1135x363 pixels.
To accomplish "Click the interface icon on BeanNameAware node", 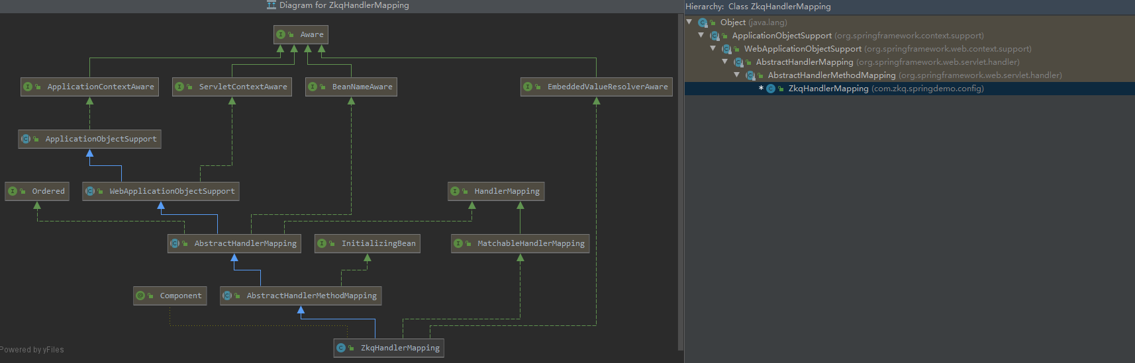I will pos(313,87).
